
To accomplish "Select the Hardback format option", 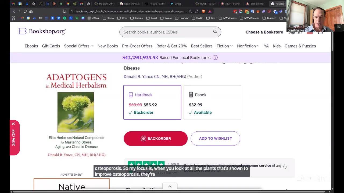I will tap(152, 102).
